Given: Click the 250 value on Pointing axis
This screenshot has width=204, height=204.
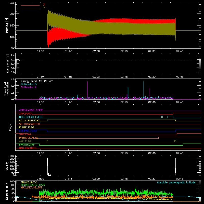Looking at the screenshot, I should (x=12, y=3).
